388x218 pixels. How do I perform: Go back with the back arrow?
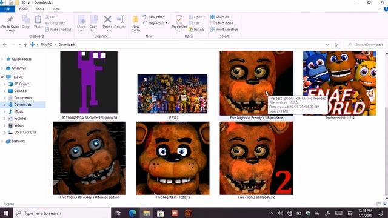click(x=5, y=45)
